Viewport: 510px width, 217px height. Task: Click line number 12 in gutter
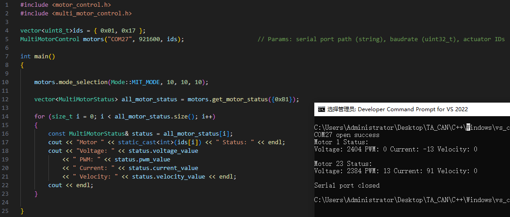pyautogui.click(x=5, y=99)
